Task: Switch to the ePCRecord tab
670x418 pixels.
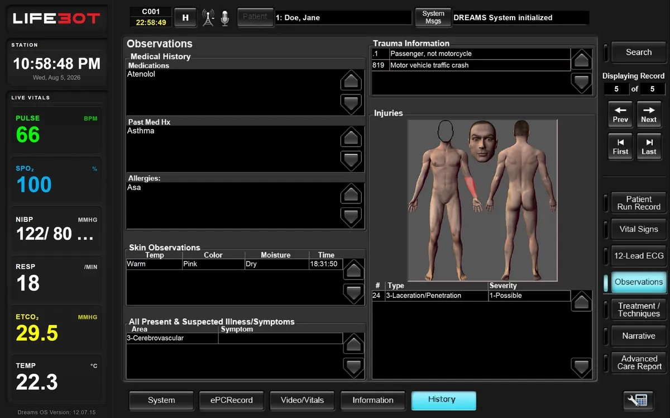Action: [231, 400]
